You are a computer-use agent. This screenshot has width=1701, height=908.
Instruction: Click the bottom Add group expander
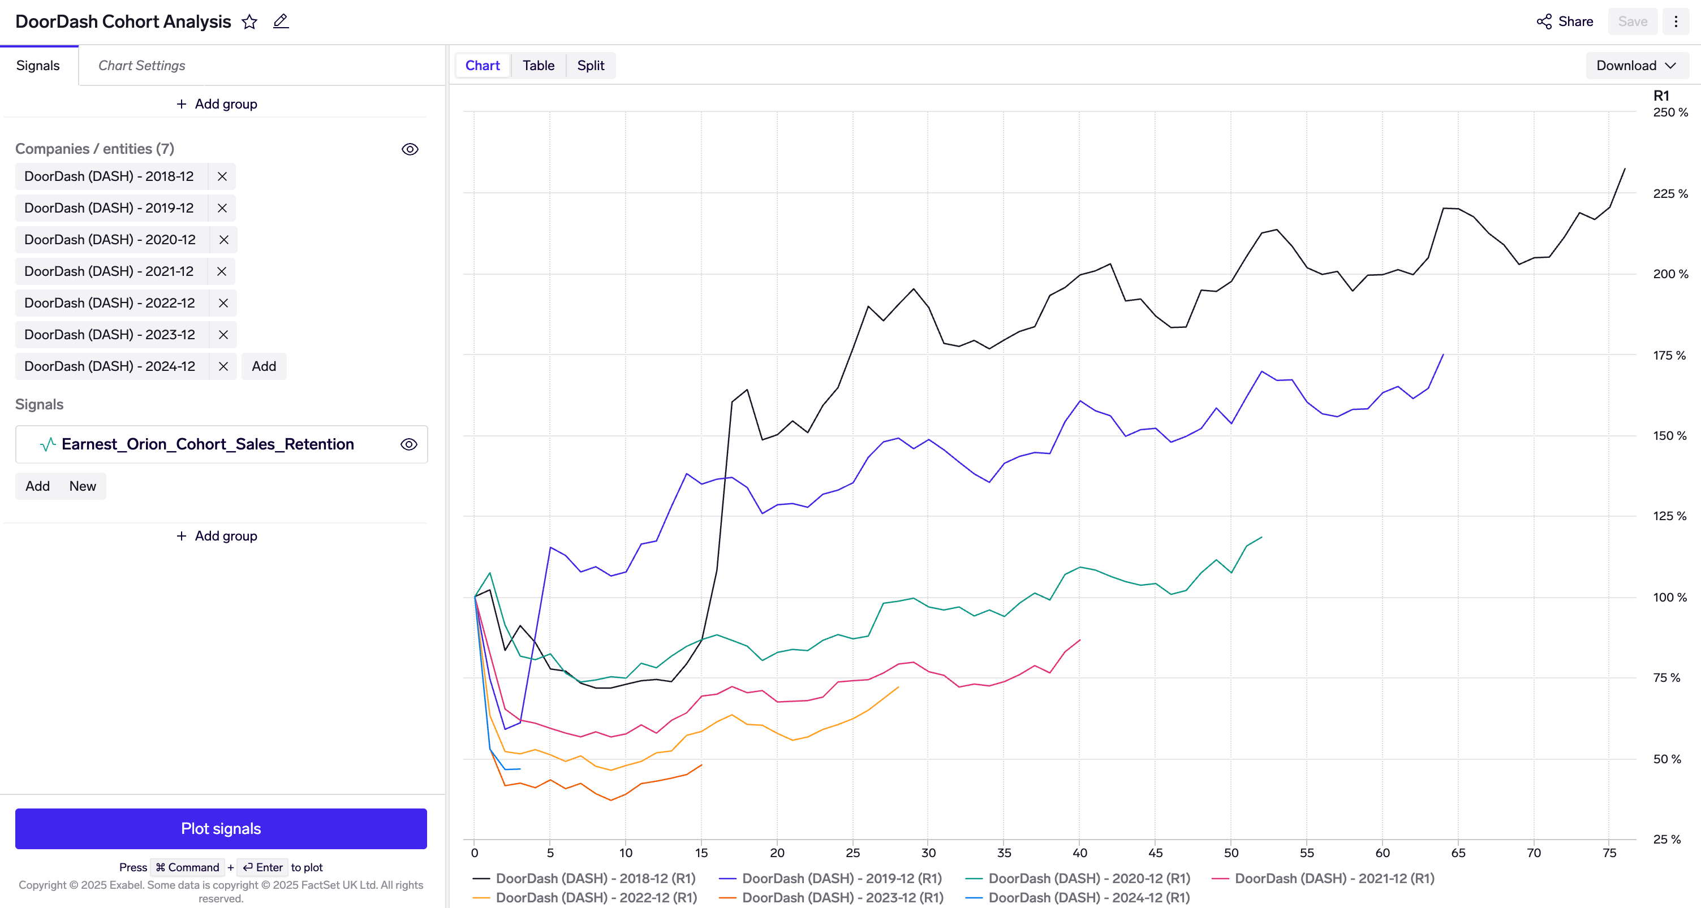point(217,536)
